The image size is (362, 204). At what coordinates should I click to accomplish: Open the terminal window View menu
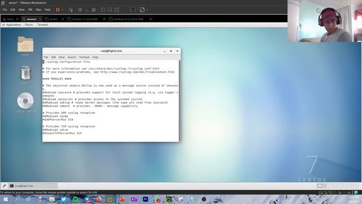[x=62, y=57]
